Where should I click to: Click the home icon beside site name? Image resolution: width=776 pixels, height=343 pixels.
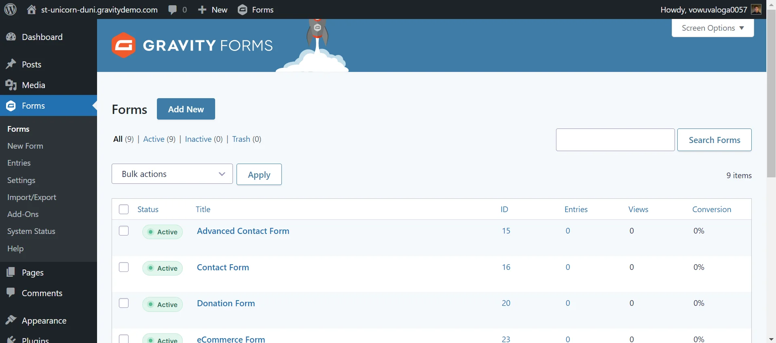(32, 10)
